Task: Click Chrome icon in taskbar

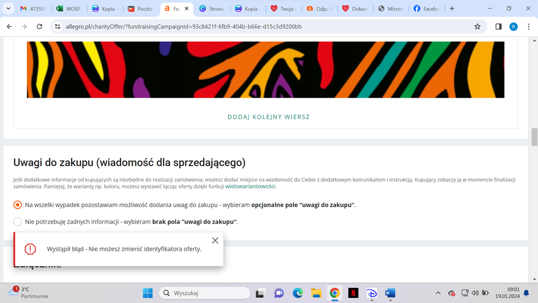Action: click(334, 293)
